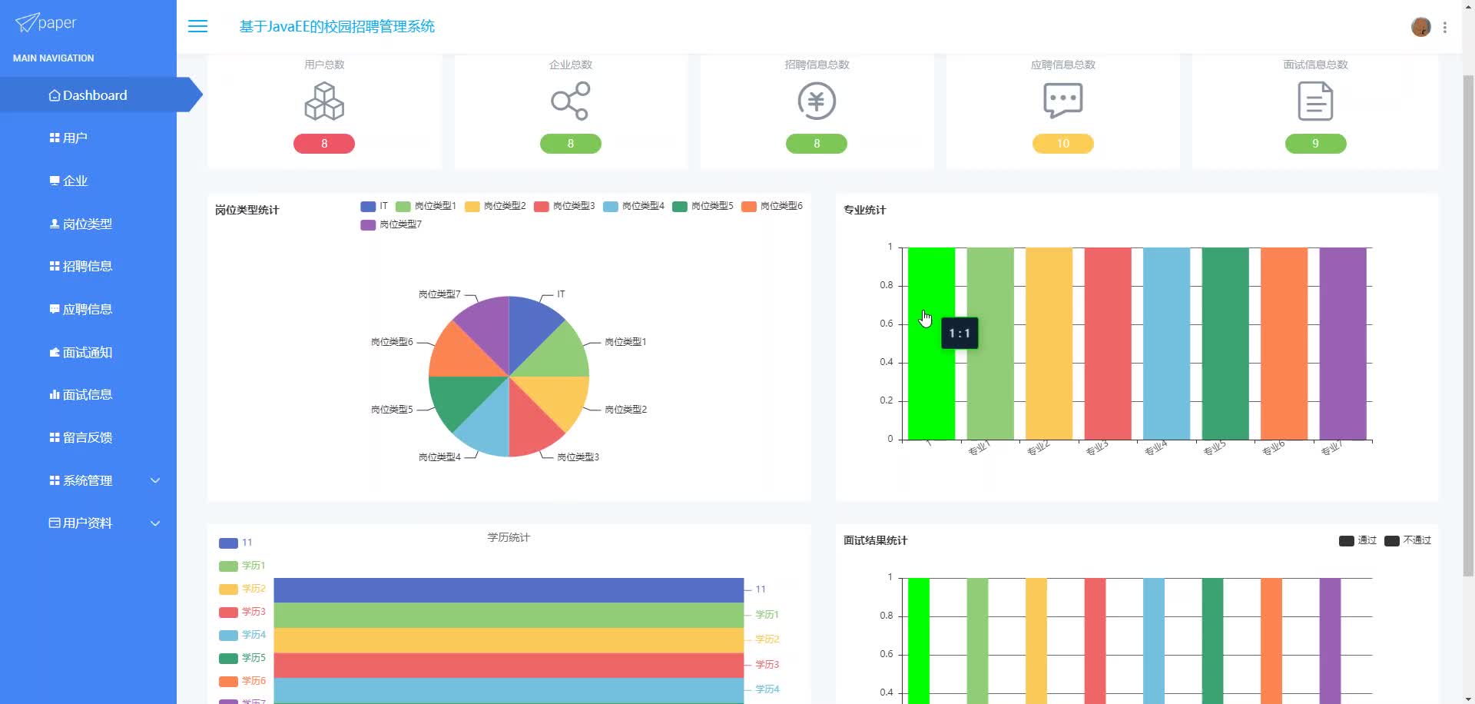Viewport: 1475px width, 704px height.
Task: Open 岗位类型 in the sidebar
Action: pos(88,224)
